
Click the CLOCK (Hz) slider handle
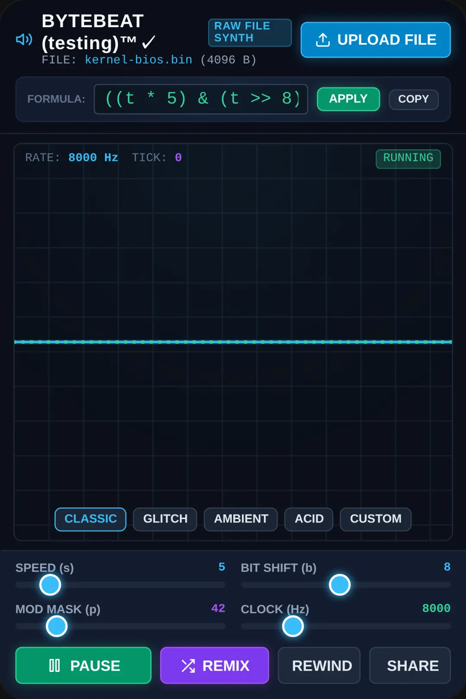click(x=293, y=626)
